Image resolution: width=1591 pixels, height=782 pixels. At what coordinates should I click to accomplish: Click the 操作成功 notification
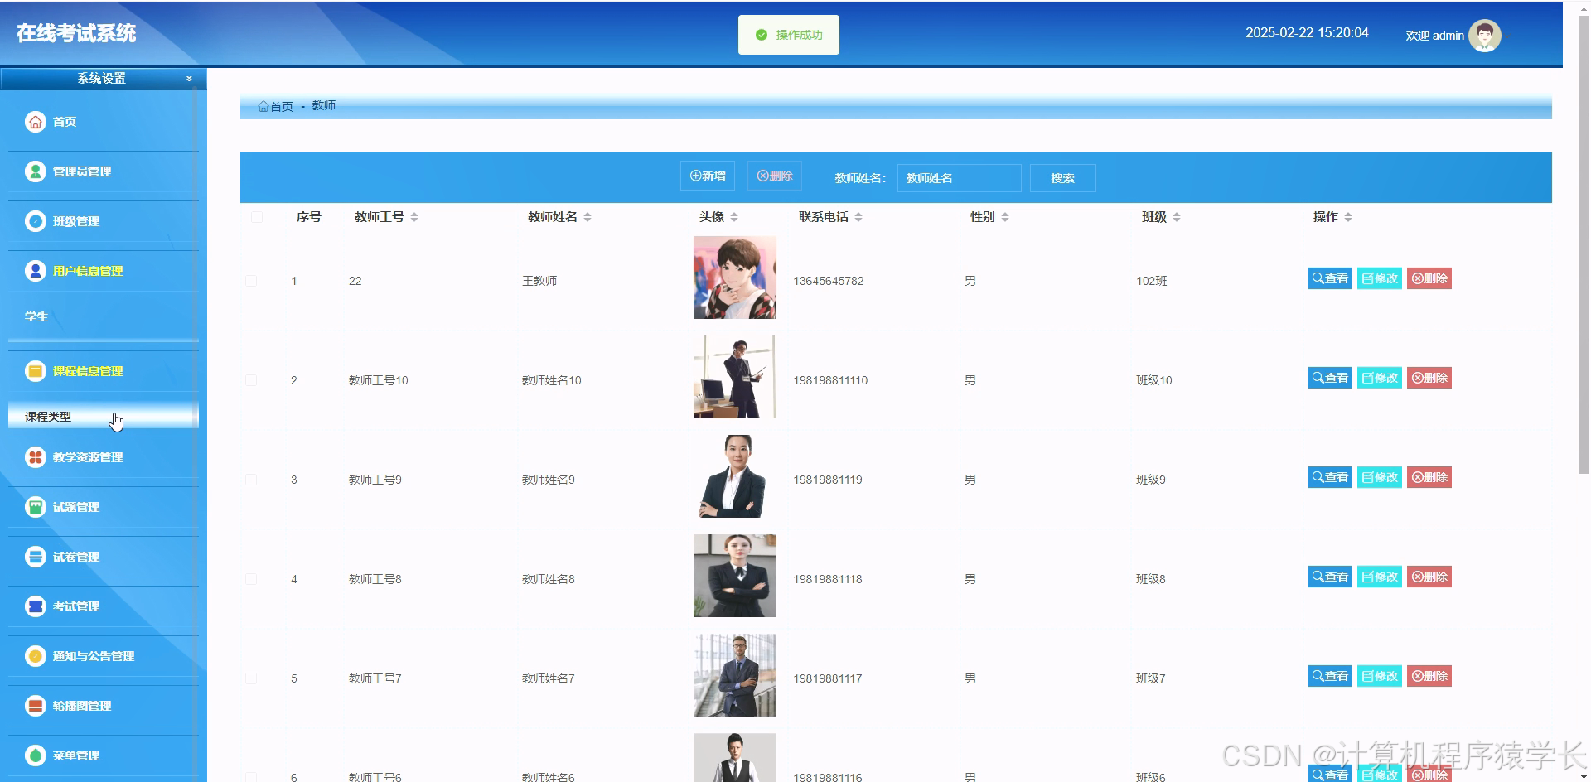(x=788, y=35)
